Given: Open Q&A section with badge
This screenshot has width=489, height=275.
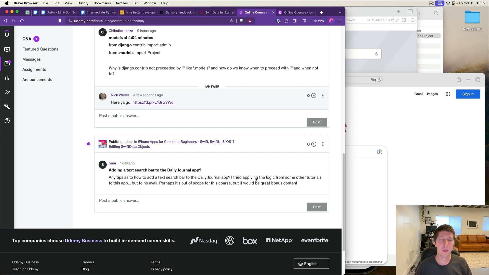Looking at the screenshot, I should pyautogui.click(x=31, y=39).
